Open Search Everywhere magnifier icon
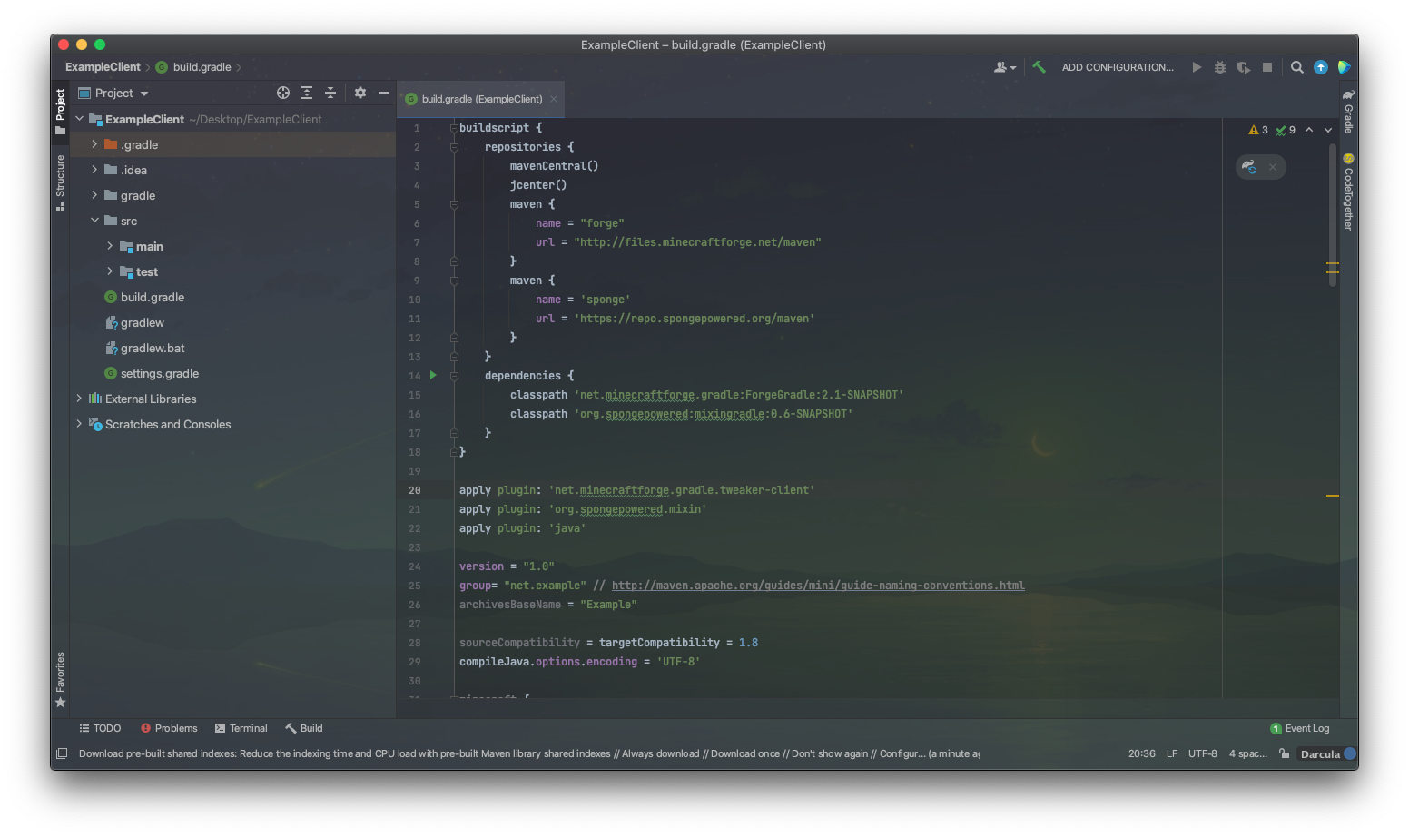This screenshot has width=1409, height=837. point(1297,67)
